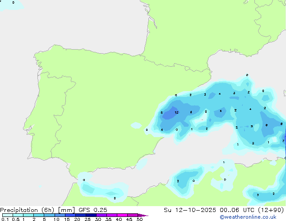Click the '(12+90)' forecast offset text

click(271, 210)
